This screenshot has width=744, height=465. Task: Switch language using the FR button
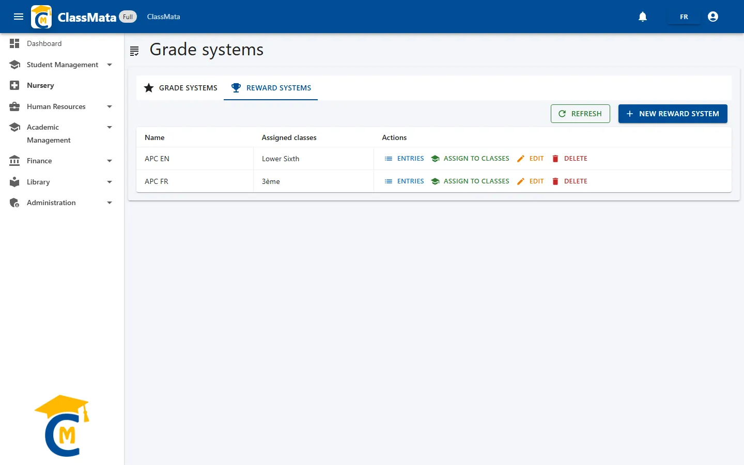[x=684, y=17]
